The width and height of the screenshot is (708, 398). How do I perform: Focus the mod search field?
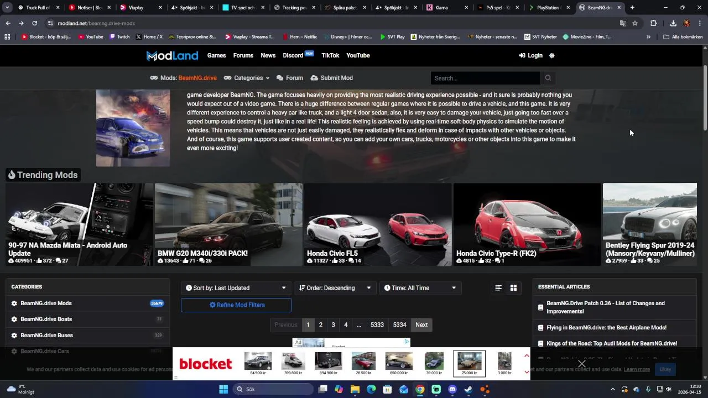click(486, 78)
